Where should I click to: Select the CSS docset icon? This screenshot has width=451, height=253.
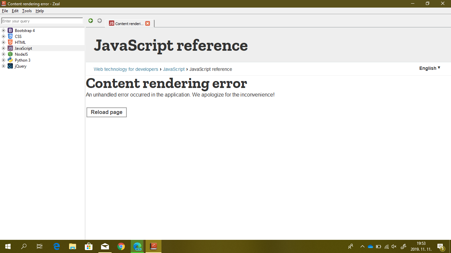coord(10,36)
